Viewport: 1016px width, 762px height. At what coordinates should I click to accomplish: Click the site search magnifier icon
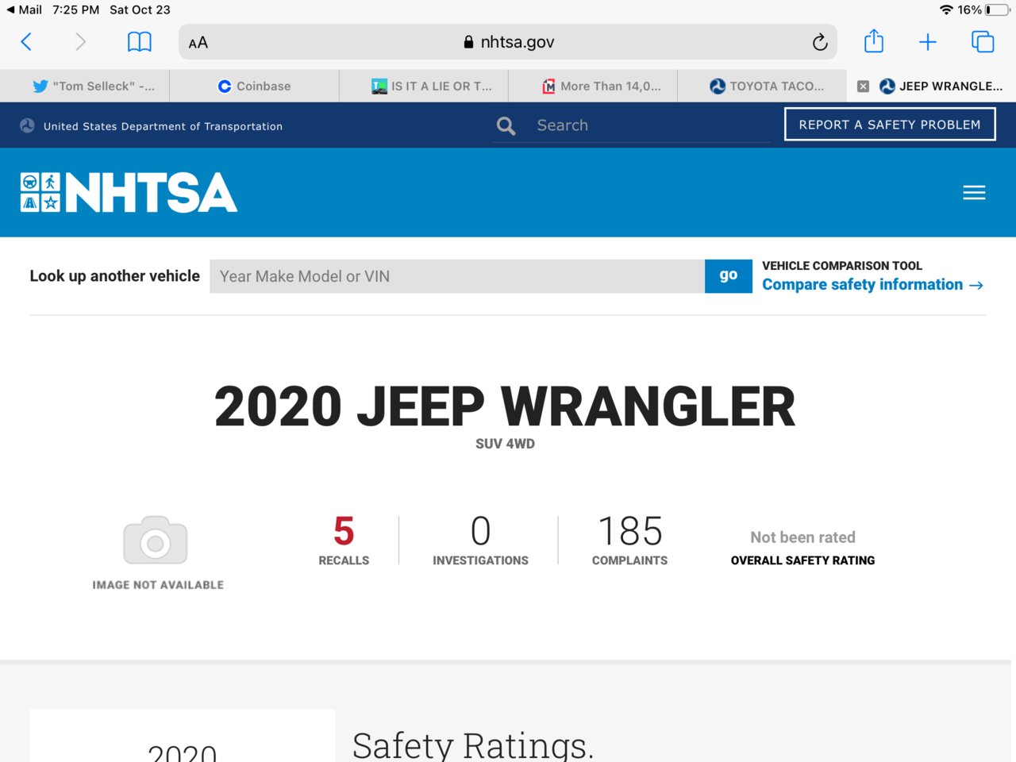(506, 125)
